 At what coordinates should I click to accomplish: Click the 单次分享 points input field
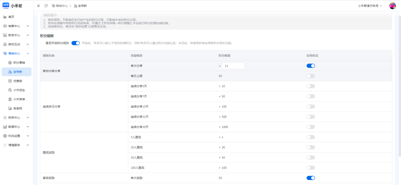click(x=233, y=66)
